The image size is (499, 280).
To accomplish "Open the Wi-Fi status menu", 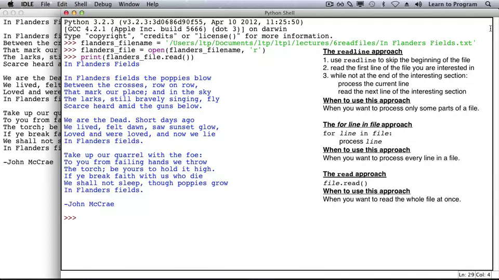I will click(x=395, y=4).
